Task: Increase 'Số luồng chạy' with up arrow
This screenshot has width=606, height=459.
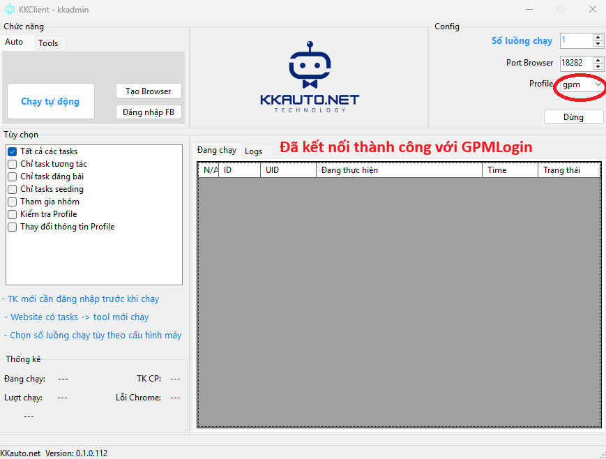Action: (x=598, y=38)
